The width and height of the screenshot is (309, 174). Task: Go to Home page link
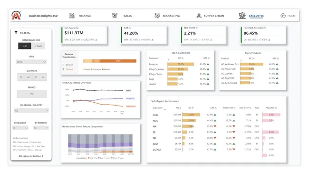[x=291, y=16]
